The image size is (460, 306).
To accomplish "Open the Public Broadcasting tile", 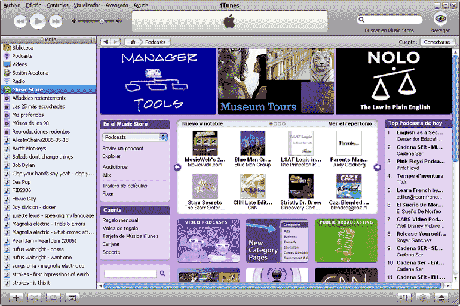I will point(346,241).
